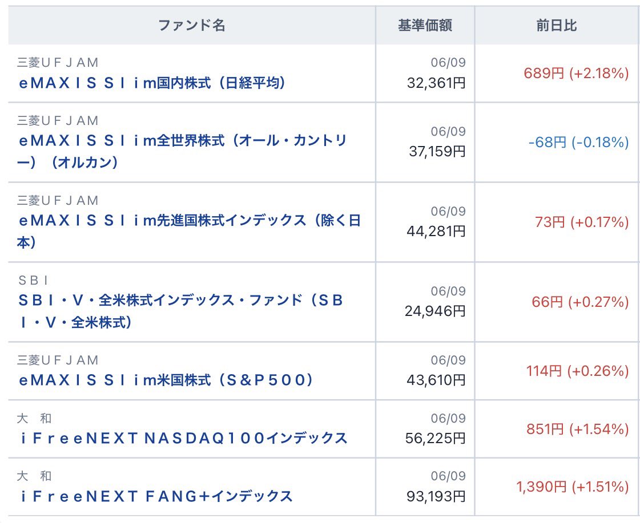Select the 43,610円 S&P500 price cell
Screen dimensions: 640x523
pos(436,380)
